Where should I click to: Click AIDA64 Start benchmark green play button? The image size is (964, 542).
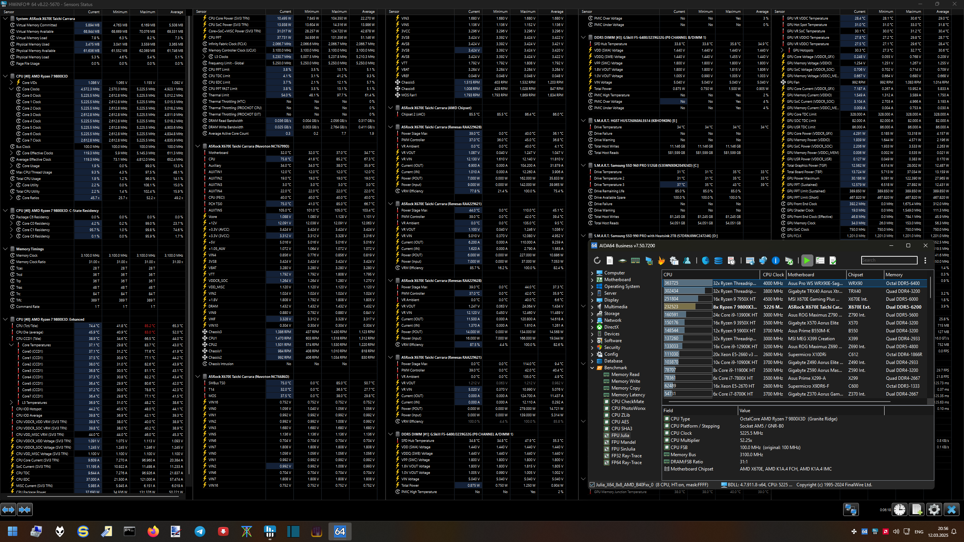pyautogui.click(x=807, y=260)
